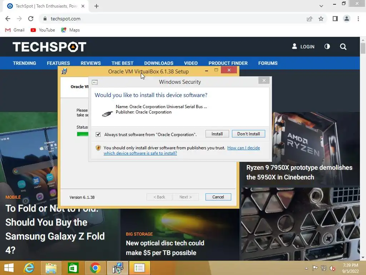Click the TechSpot logo

(x=49, y=47)
